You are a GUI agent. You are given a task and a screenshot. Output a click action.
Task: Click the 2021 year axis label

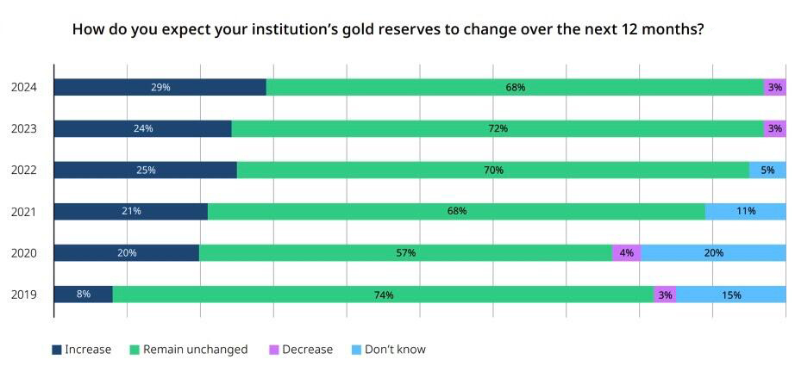tap(24, 212)
